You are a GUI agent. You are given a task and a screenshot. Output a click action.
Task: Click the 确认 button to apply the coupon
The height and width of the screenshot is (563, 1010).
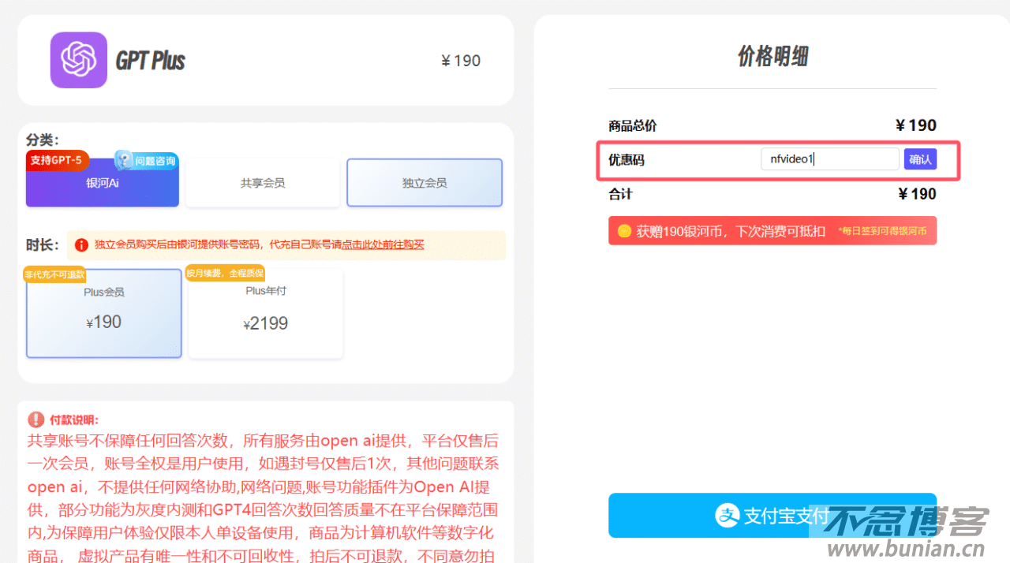920,158
